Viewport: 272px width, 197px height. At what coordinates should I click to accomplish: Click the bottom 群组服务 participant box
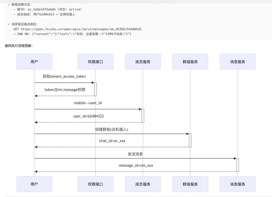coord(190,184)
